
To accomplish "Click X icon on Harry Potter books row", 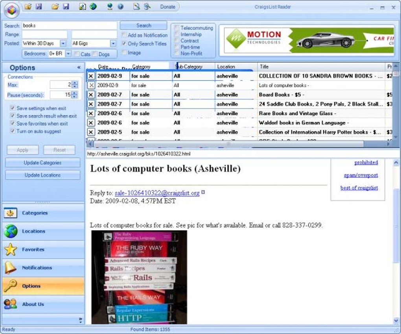I will 91,132.
